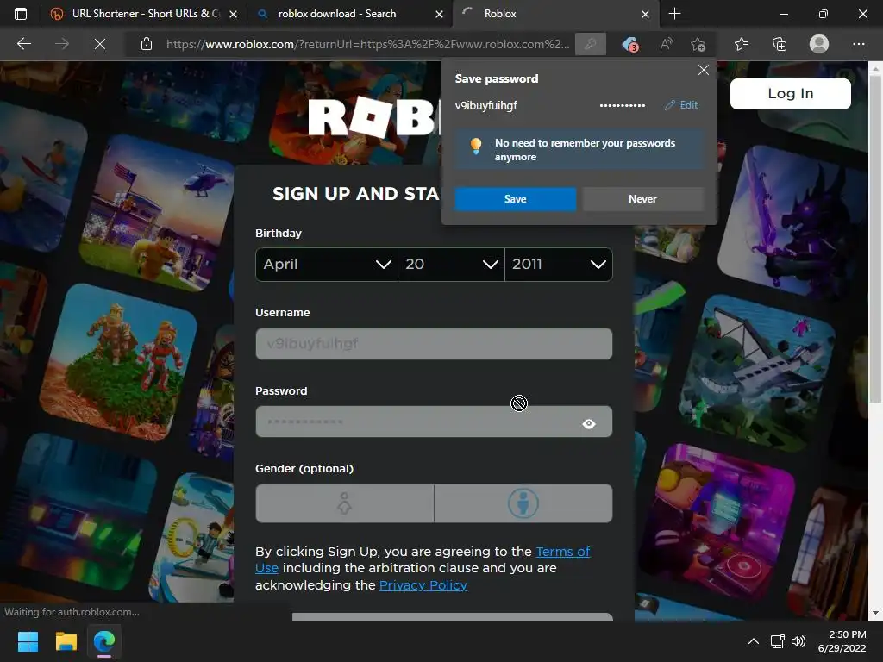Open the network status tray icon
The width and height of the screenshot is (883, 662).
[777, 641]
